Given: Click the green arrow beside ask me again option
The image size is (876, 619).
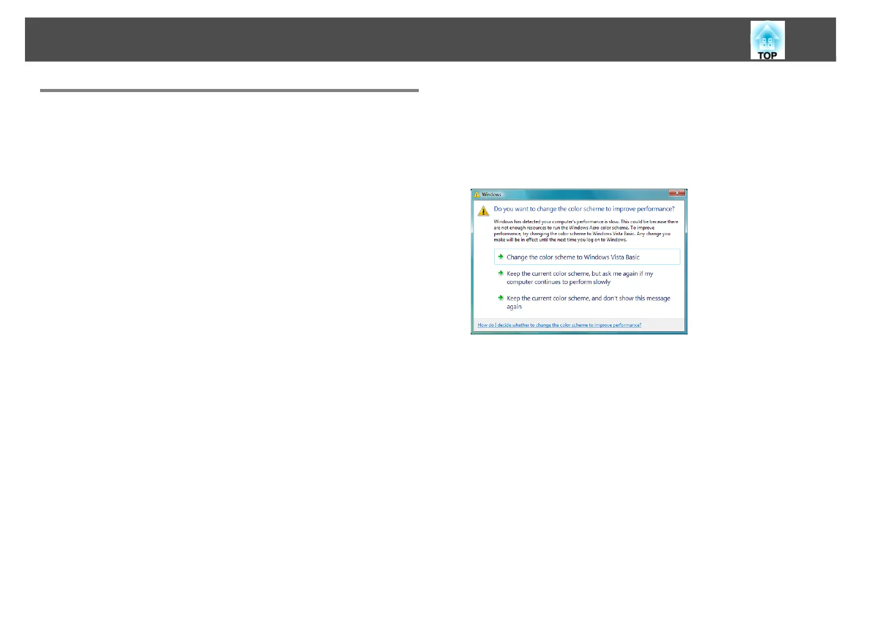Looking at the screenshot, I should pyautogui.click(x=500, y=273).
